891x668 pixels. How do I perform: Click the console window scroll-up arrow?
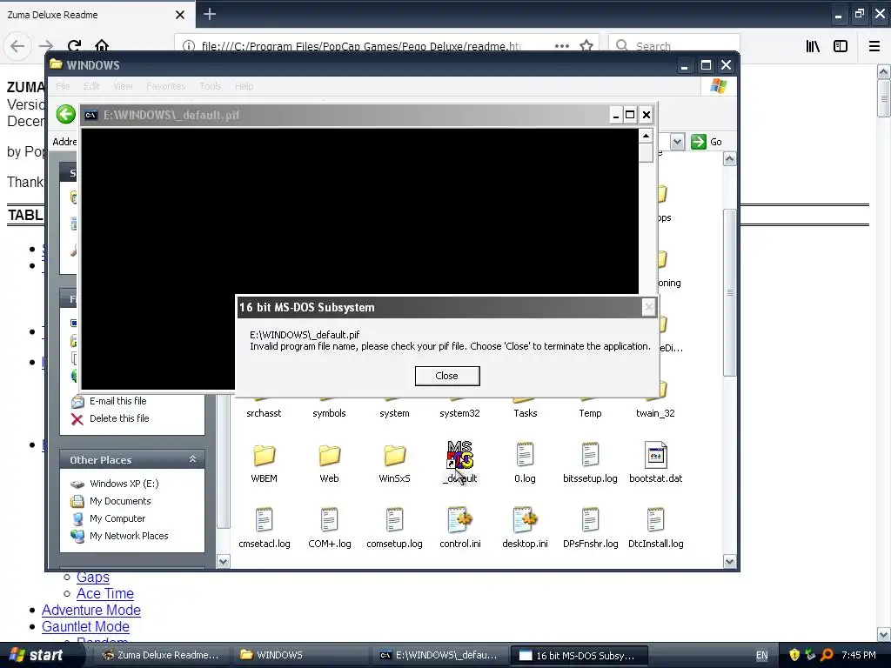(646, 136)
